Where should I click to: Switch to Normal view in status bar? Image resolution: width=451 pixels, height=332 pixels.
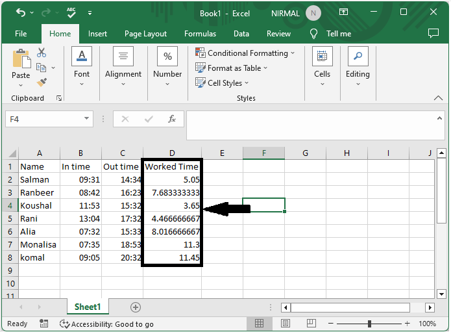tap(259, 324)
